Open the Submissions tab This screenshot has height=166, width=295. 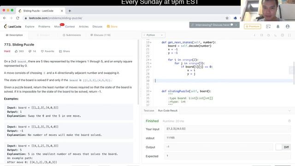click(72, 35)
